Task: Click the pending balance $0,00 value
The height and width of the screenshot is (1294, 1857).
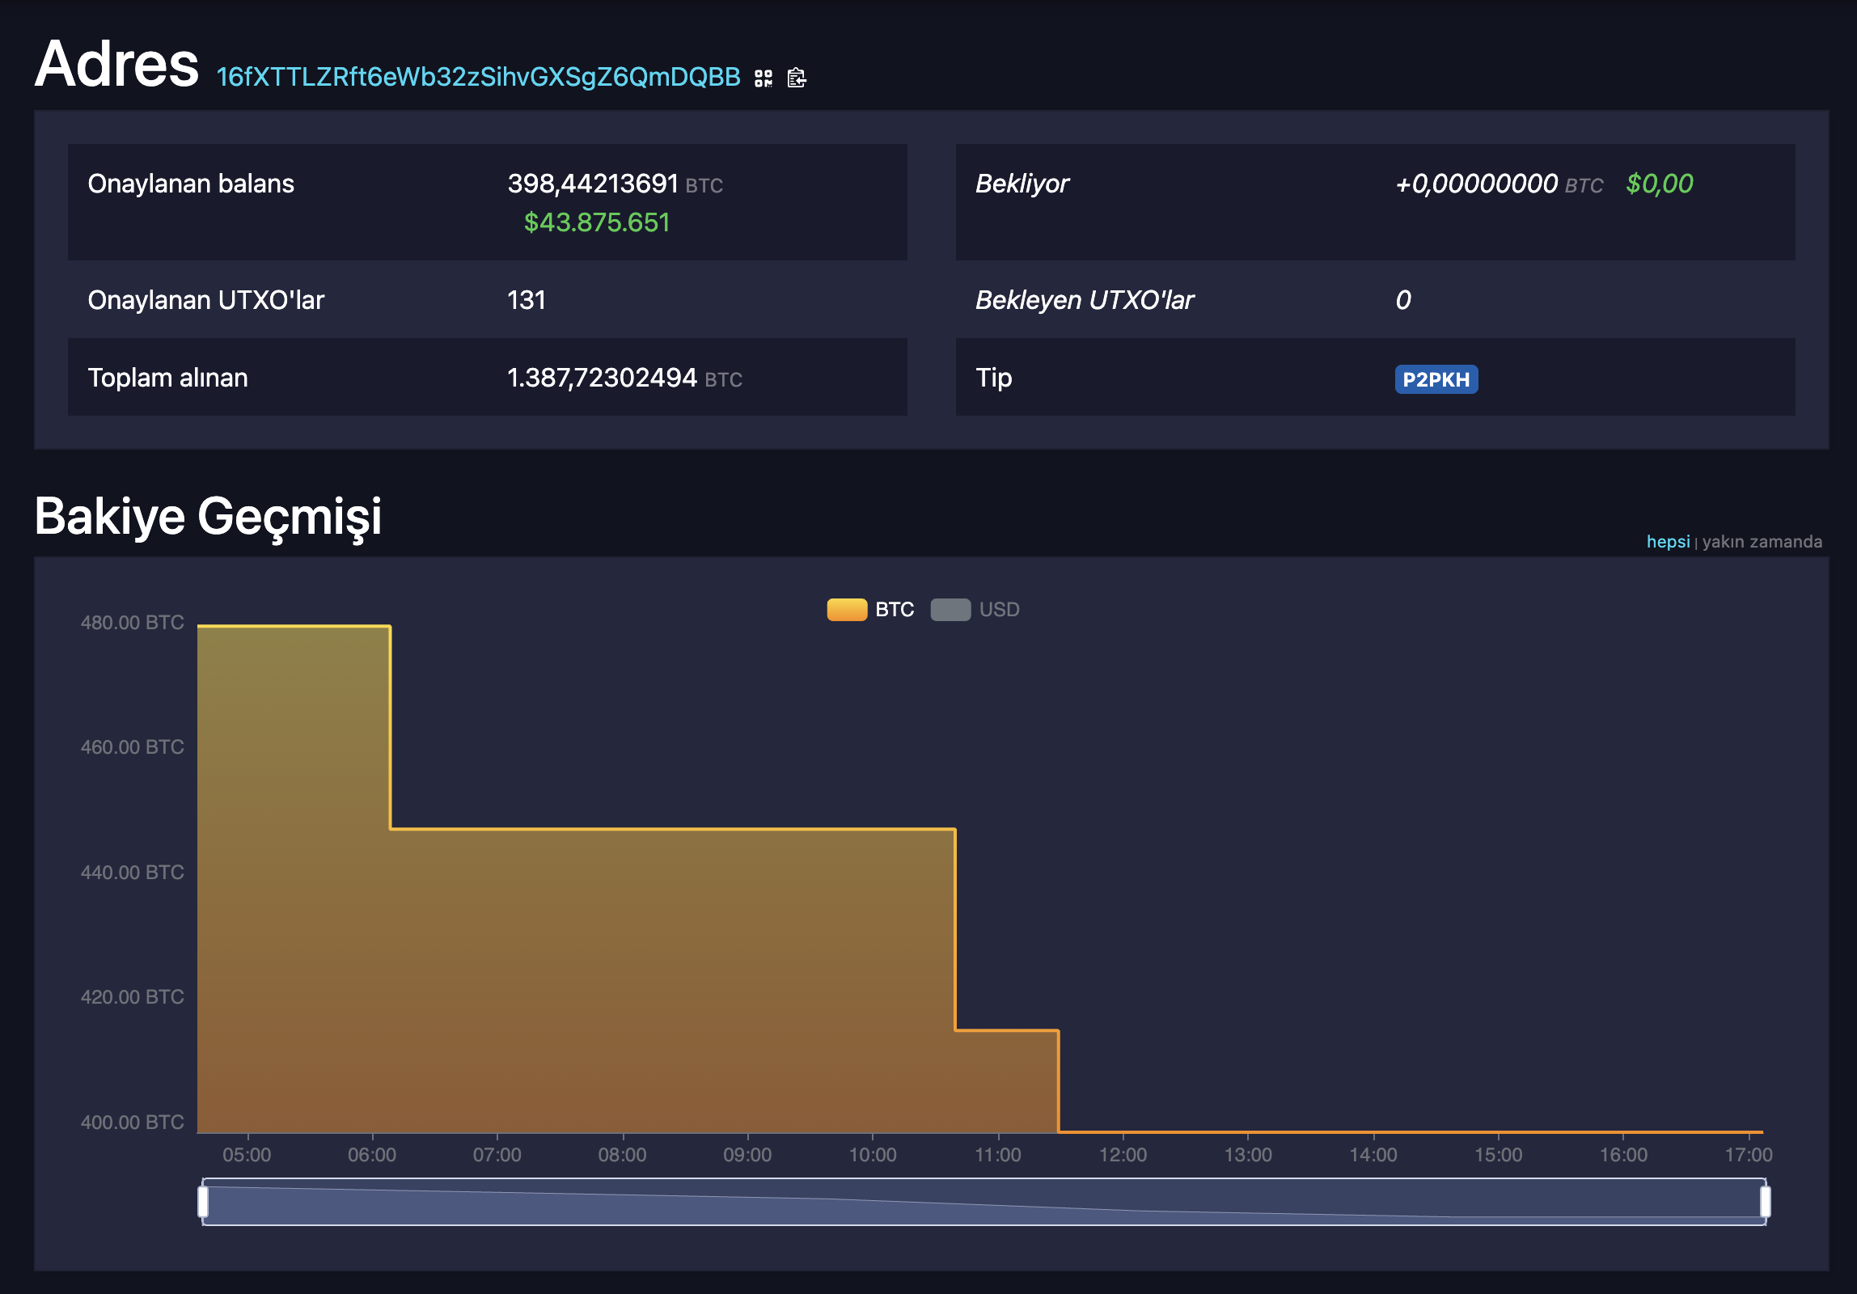Action: (1658, 184)
